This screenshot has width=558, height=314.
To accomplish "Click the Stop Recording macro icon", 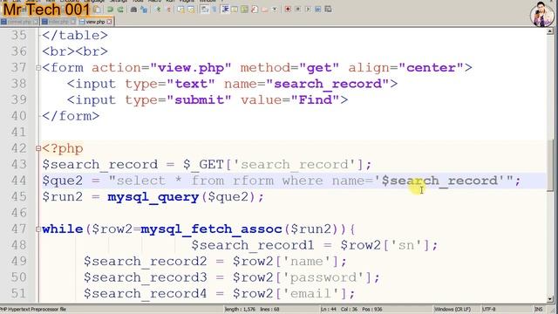I will [x=298, y=10].
